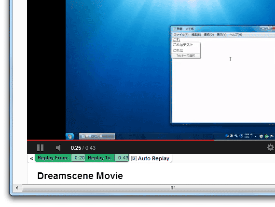Viewport: 275px width, 207px height.
Task: Minimize the Notepad window
Action: tap(263, 28)
